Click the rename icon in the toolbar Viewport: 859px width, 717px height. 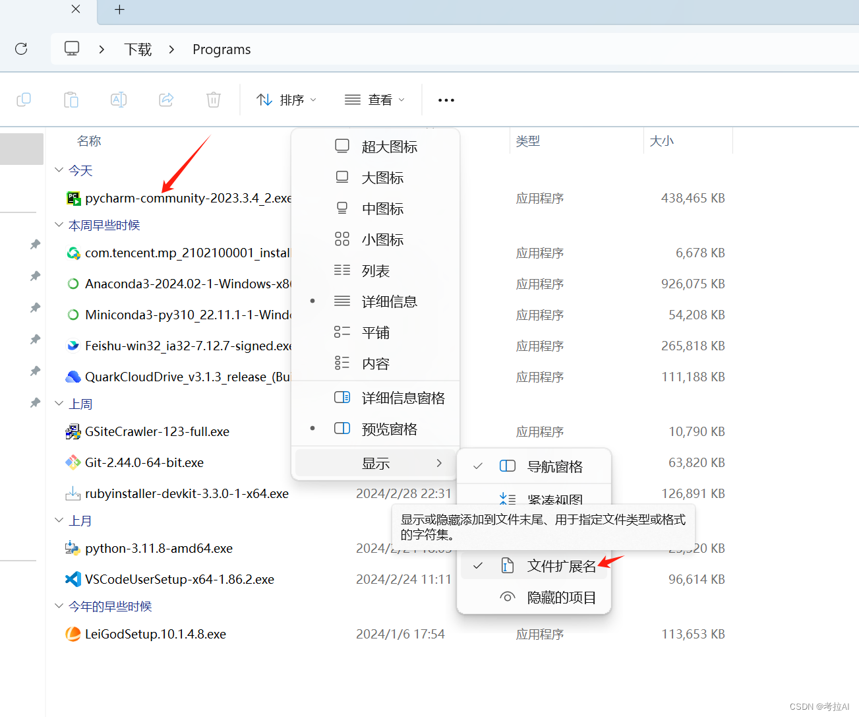[x=119, y=100]
